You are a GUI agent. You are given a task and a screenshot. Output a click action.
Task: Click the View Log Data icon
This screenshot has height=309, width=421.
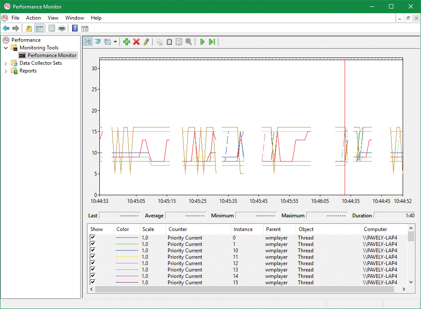[98, 42]
